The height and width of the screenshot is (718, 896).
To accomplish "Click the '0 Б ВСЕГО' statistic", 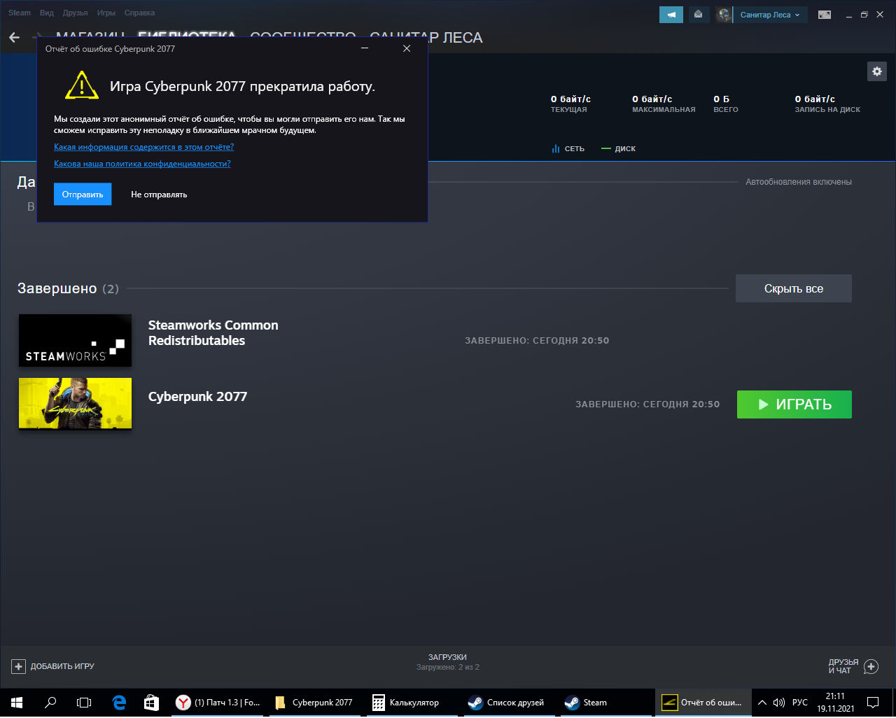I will pyautogui.click(x=726, y=104).
